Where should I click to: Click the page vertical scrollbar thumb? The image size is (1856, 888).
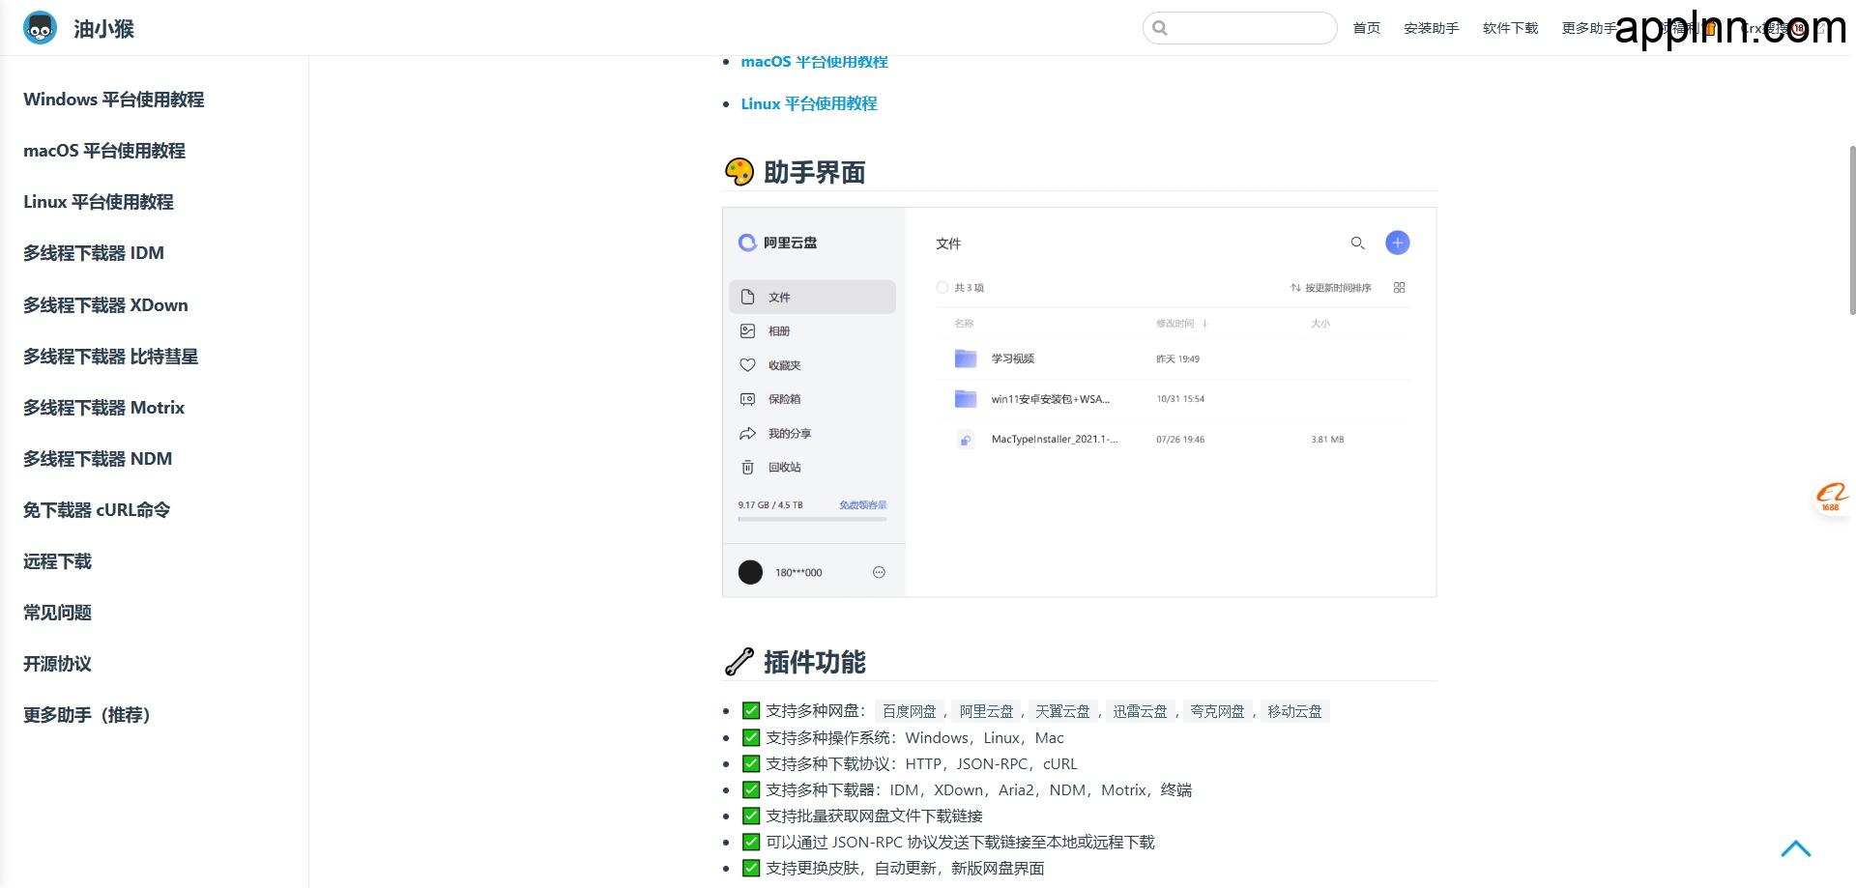[x=1852, y=230]
